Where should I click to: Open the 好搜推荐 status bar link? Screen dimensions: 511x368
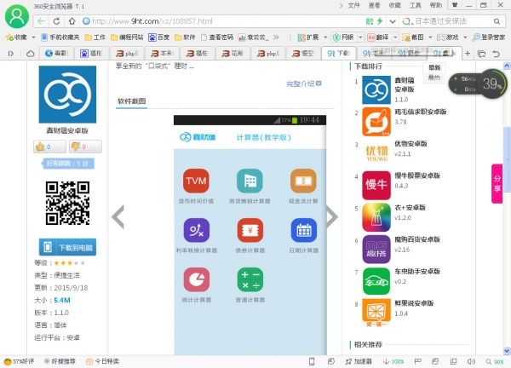[x=60, y=361]
